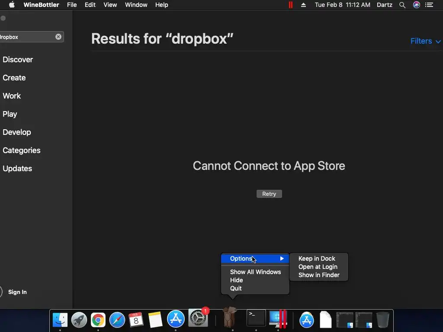Open the Help menu
The width and height of the screenshot is (443, 332).
(x=162, y=5)
